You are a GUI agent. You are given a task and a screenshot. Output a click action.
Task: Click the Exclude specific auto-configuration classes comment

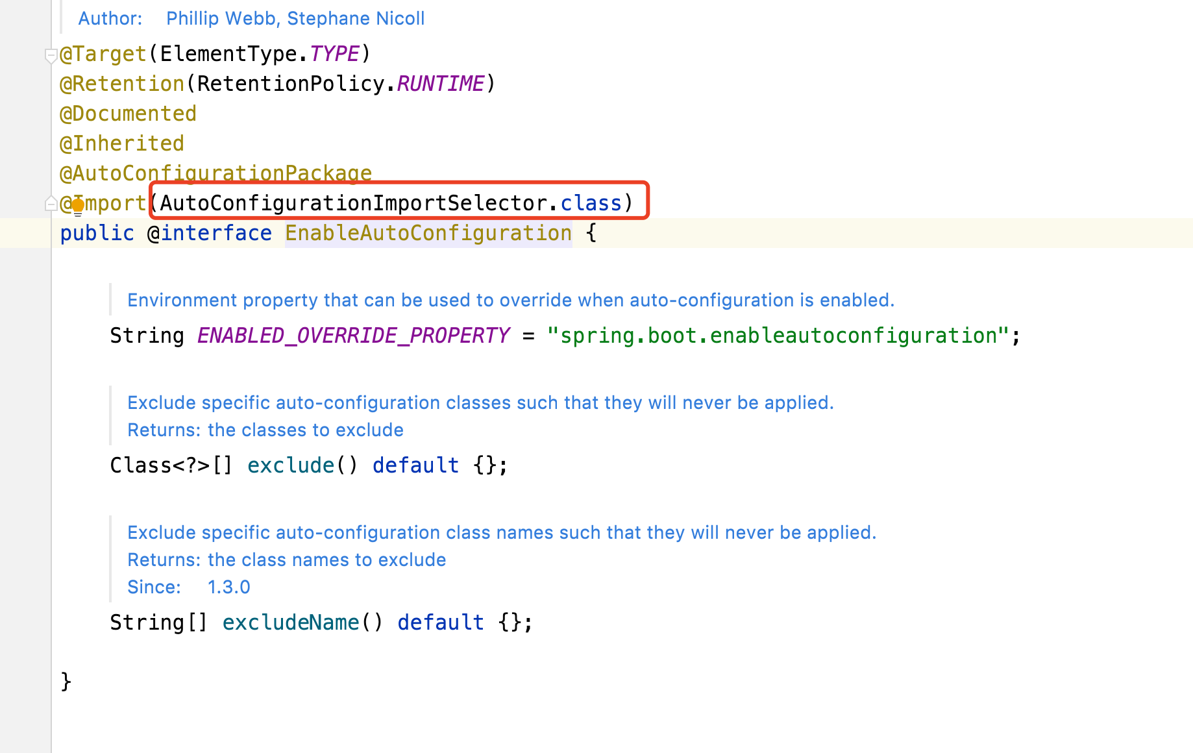480,402
